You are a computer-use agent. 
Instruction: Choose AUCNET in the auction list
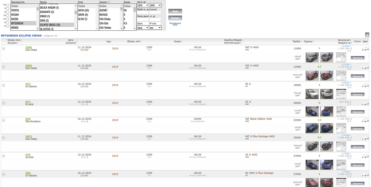tap(109, 10)
